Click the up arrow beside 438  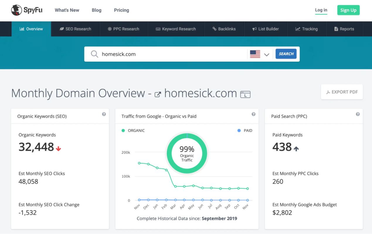[296, 148]
